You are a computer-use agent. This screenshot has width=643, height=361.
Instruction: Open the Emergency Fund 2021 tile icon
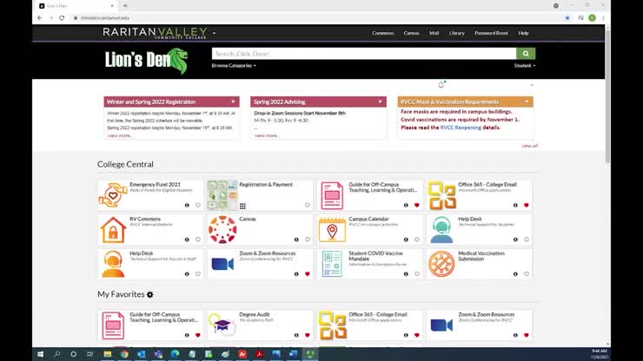(113, 194)
